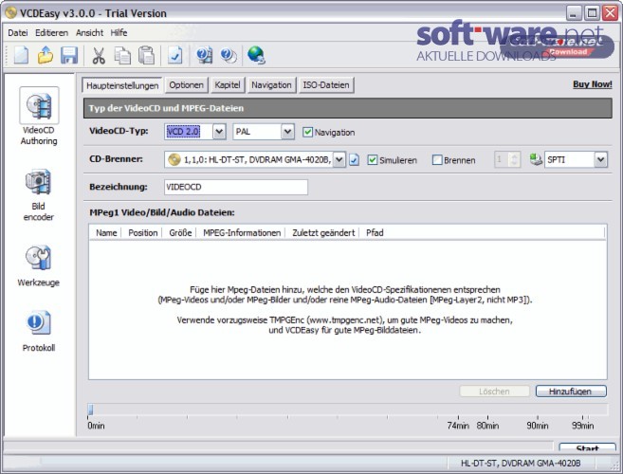Click the Hinzufügen button
This screenshot has height=474, width=623.
point(571,392)
